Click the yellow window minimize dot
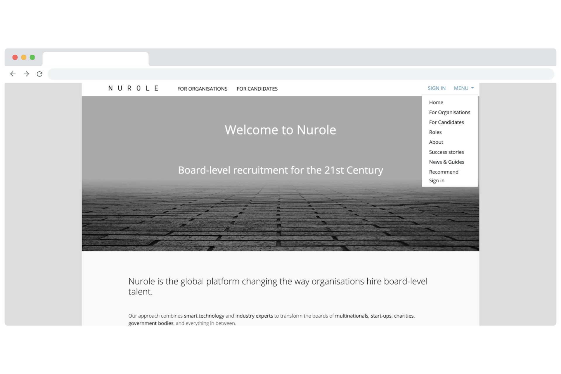 click(24, 57)
